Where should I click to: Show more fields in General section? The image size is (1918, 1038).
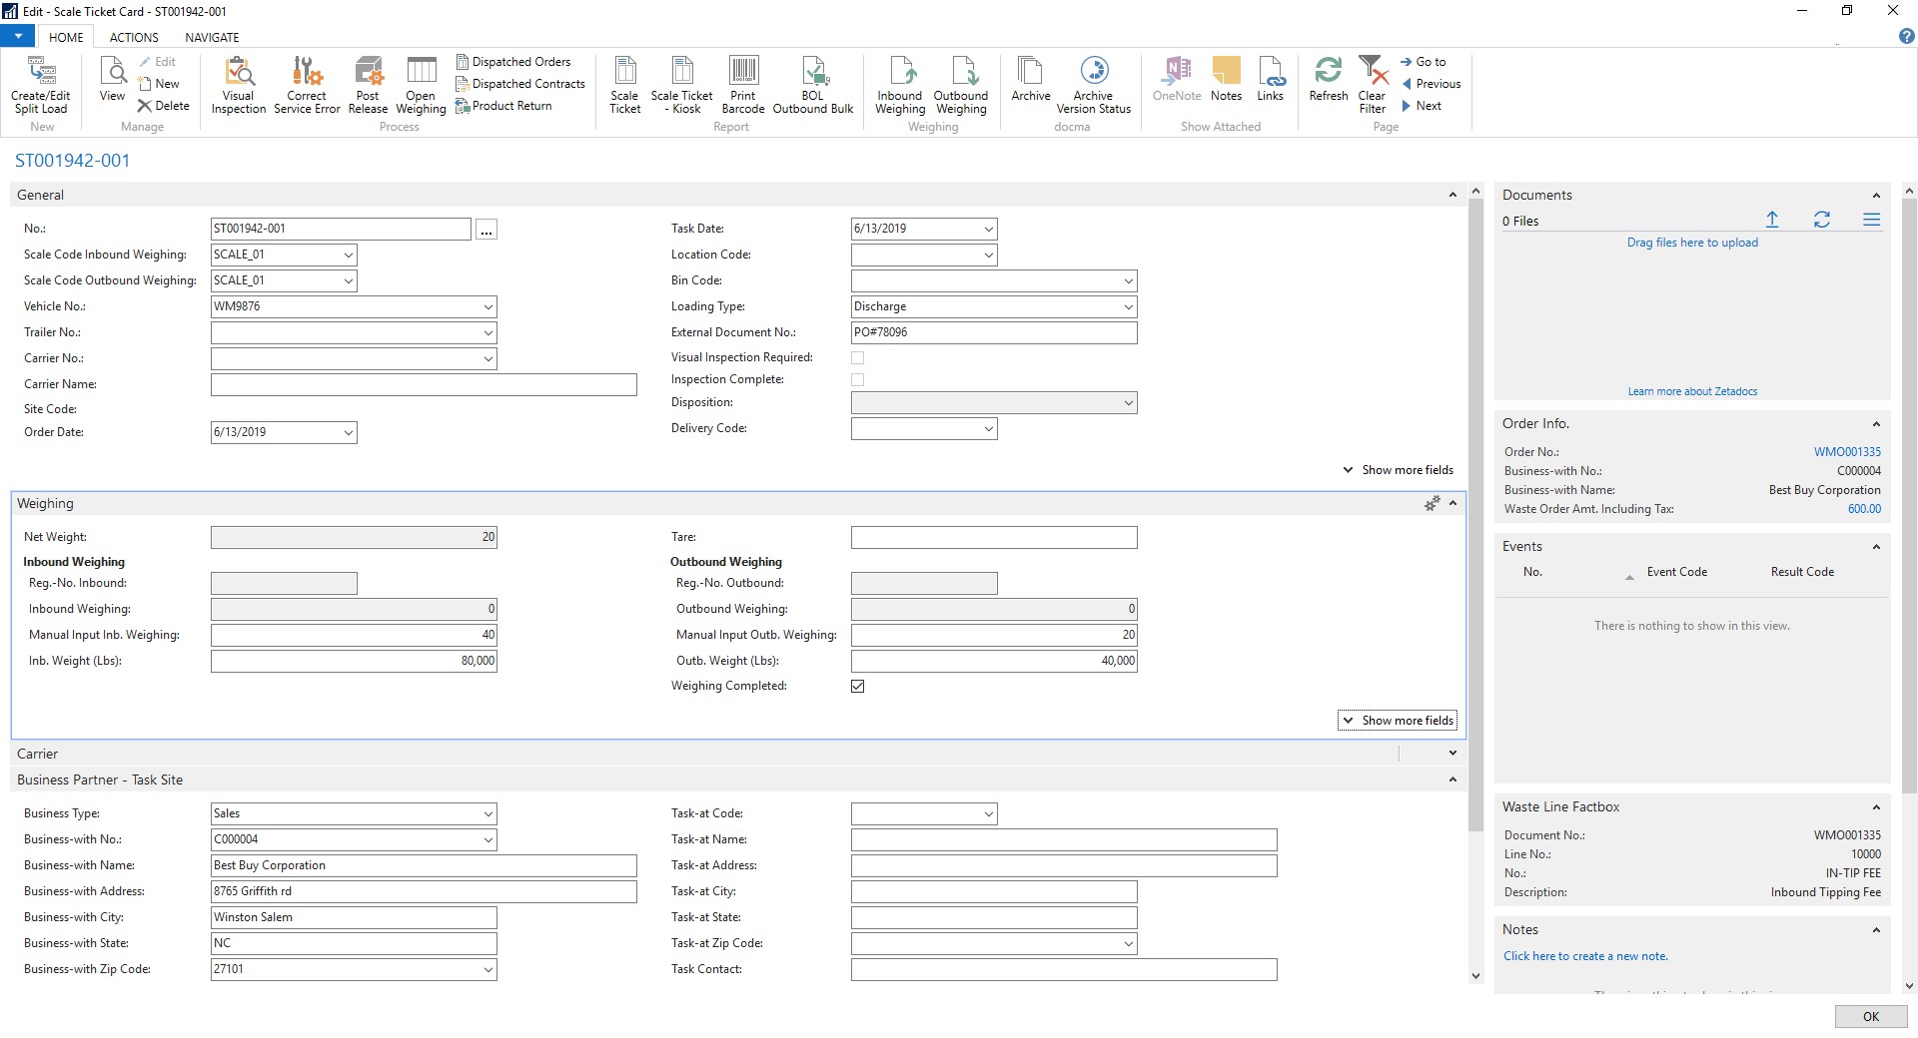[x=1398, y=469]
